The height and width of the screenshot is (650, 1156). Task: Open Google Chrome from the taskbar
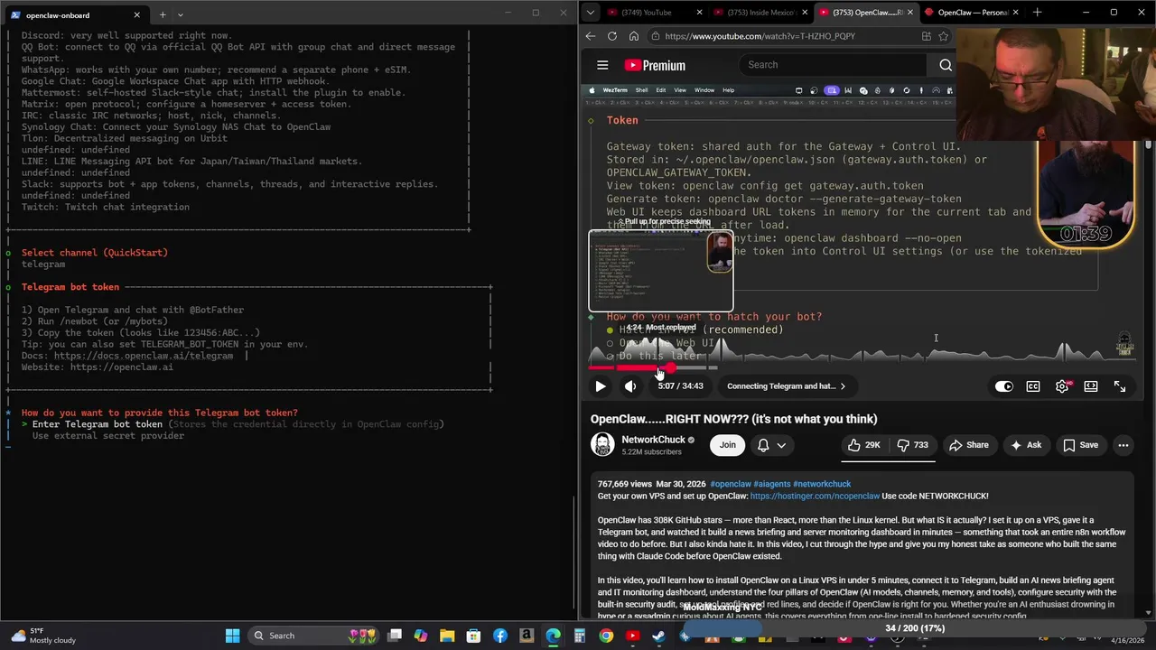(x=606, y=636)
